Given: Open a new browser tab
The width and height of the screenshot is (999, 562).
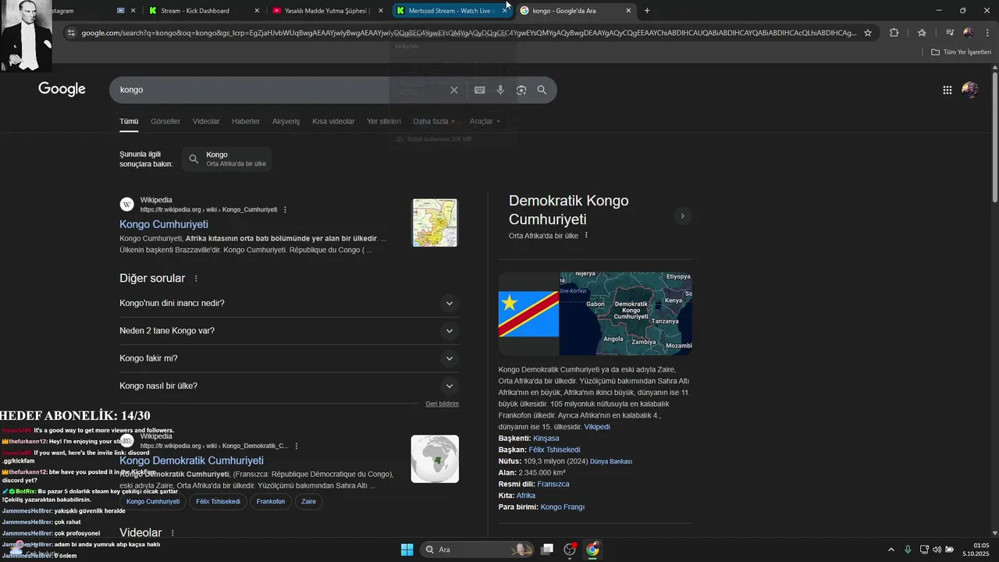Looking at the screenshot, I should click(x=647, y=11).
